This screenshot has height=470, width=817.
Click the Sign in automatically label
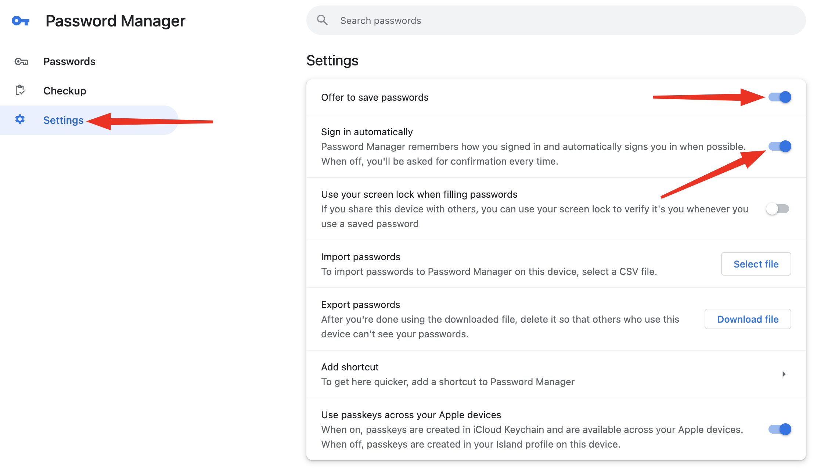pos(367,132)
